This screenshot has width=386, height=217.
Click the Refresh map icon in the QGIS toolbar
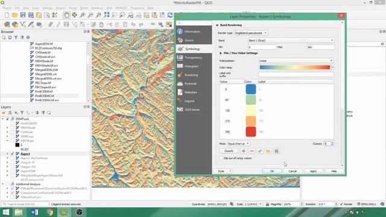coord(170,15)
